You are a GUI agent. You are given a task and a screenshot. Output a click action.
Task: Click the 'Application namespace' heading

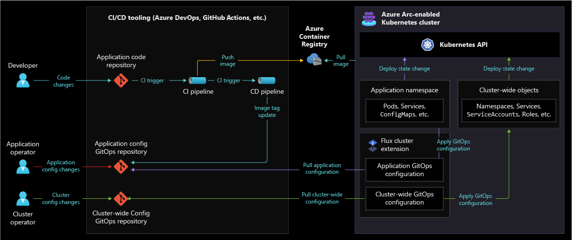tap(405, 90)
